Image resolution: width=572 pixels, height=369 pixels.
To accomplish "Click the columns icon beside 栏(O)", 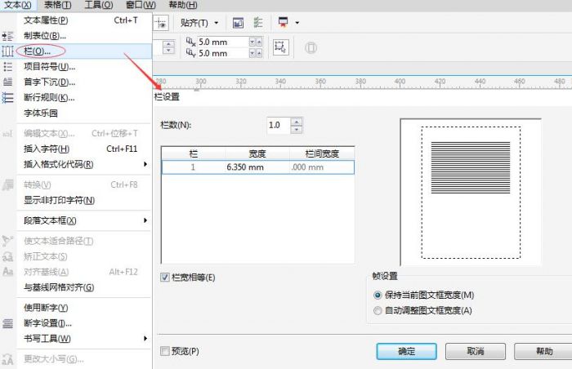I will click(7, 51).
